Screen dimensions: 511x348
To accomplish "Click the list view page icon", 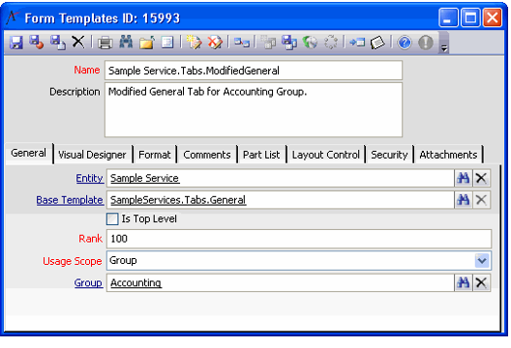I will click(x=167, y=43).
